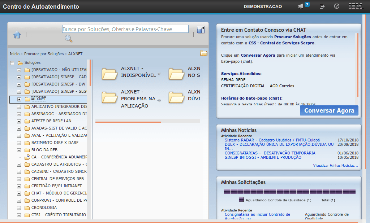This screenshot has width=370, height=223.
Task: Click the CA - CONFERÊNCIA ADUANEIRA document icon
Action: (27, 157)
